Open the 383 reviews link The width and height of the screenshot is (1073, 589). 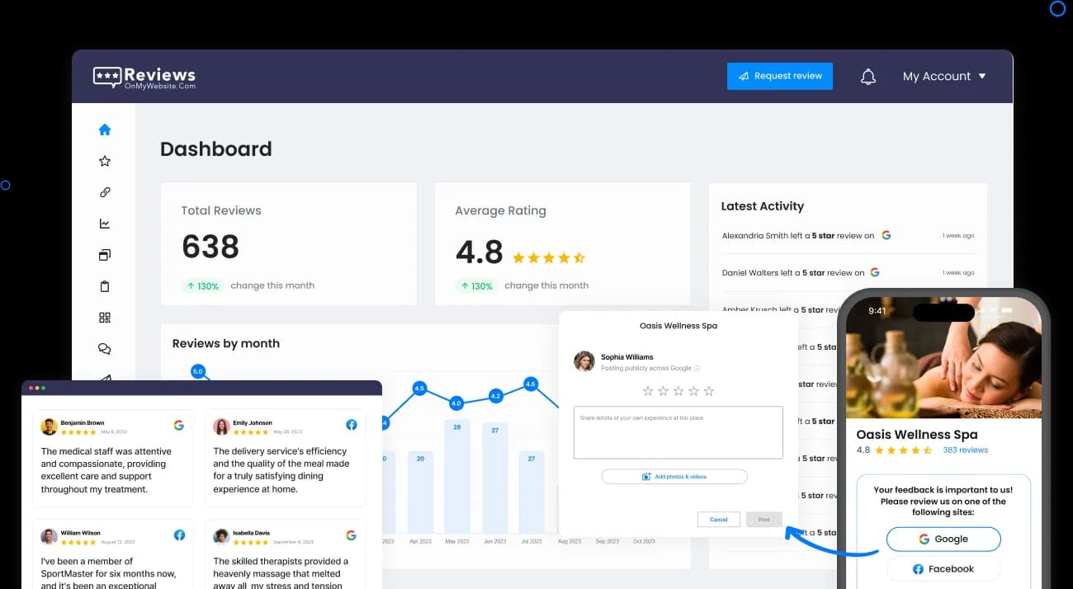point(965,450)
